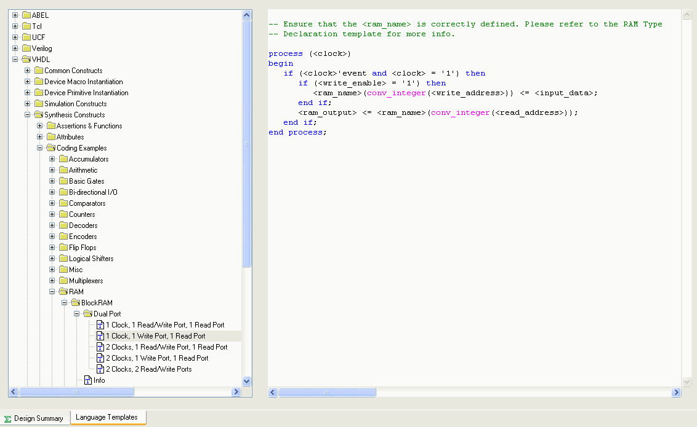Collapse the RAM tree node
The width and height of the screenshot is (697, 427).
[52, 292]
